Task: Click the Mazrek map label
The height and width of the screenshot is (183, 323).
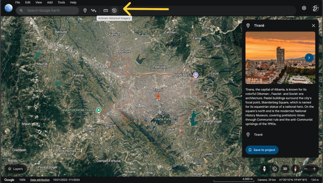Action: coord(43,64)
